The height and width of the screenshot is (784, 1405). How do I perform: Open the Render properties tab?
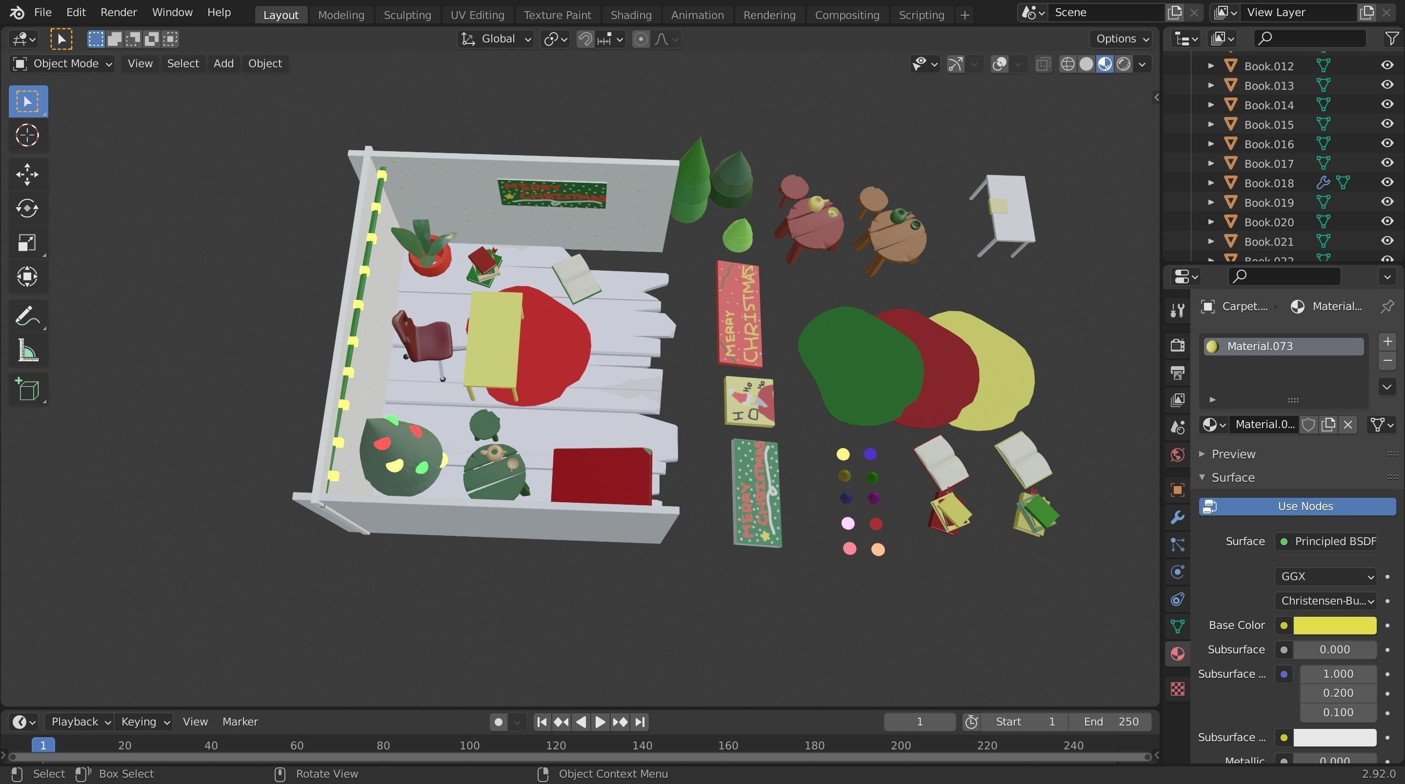tap(1178, 345)
